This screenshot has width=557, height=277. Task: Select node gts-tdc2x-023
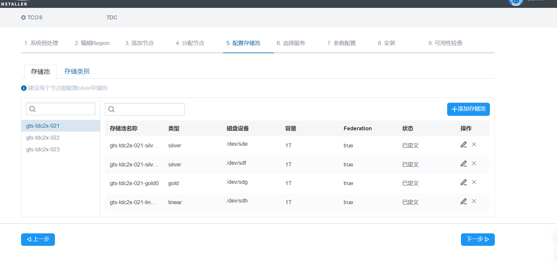61,149
